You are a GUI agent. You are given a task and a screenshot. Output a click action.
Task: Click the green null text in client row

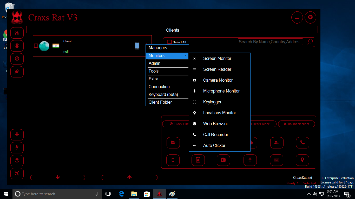tap(66, 52)
